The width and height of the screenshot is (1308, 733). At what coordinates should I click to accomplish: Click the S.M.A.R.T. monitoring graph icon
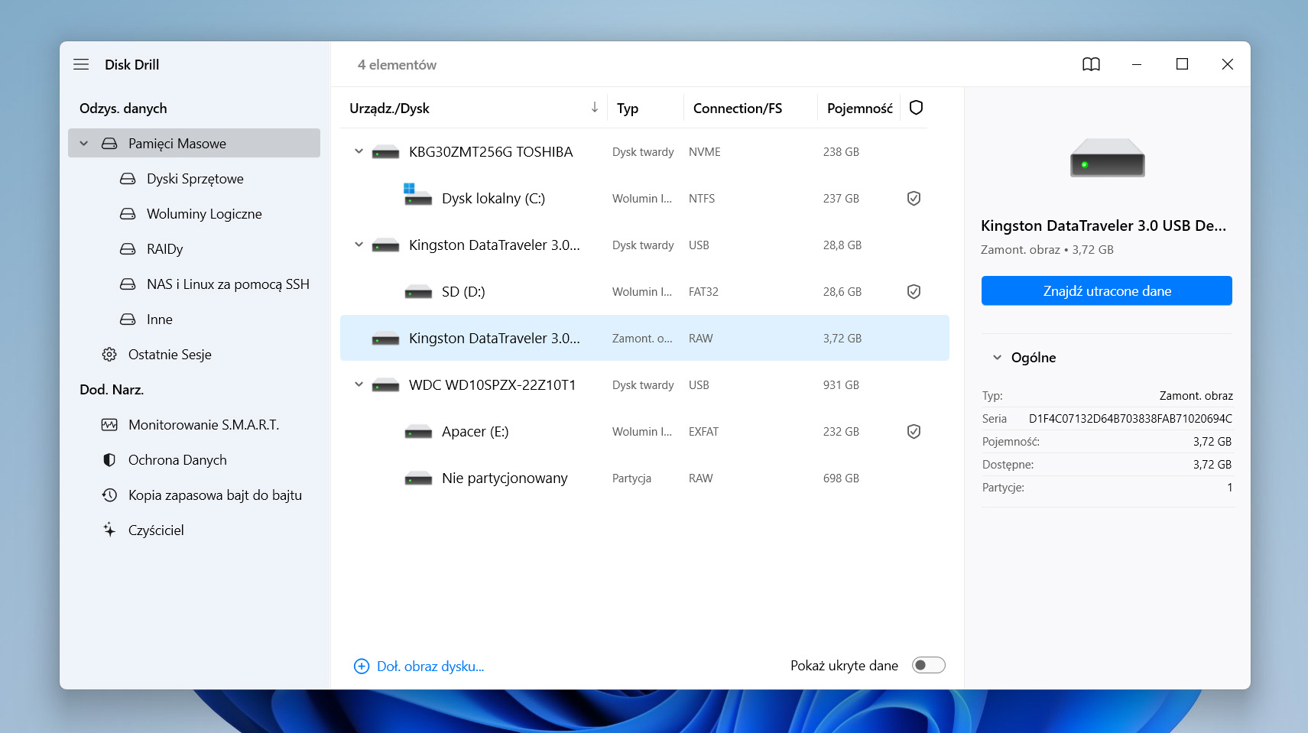pyautogui.click(x=109, y=425)
